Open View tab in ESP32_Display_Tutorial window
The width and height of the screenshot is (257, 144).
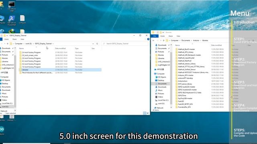point(22,39)
